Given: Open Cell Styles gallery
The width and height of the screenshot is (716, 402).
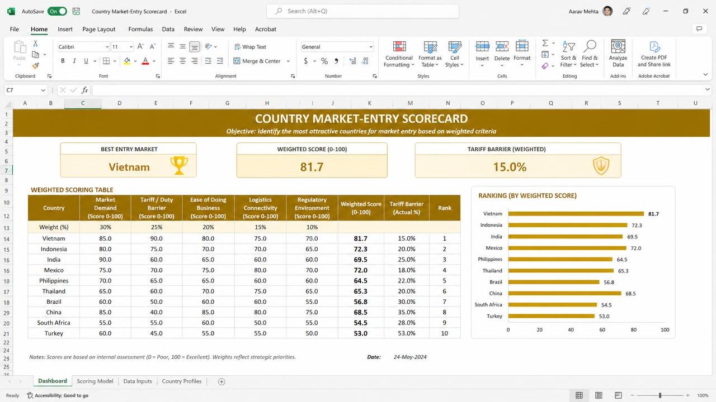Looking at the screenshot, I should (455, 54).
